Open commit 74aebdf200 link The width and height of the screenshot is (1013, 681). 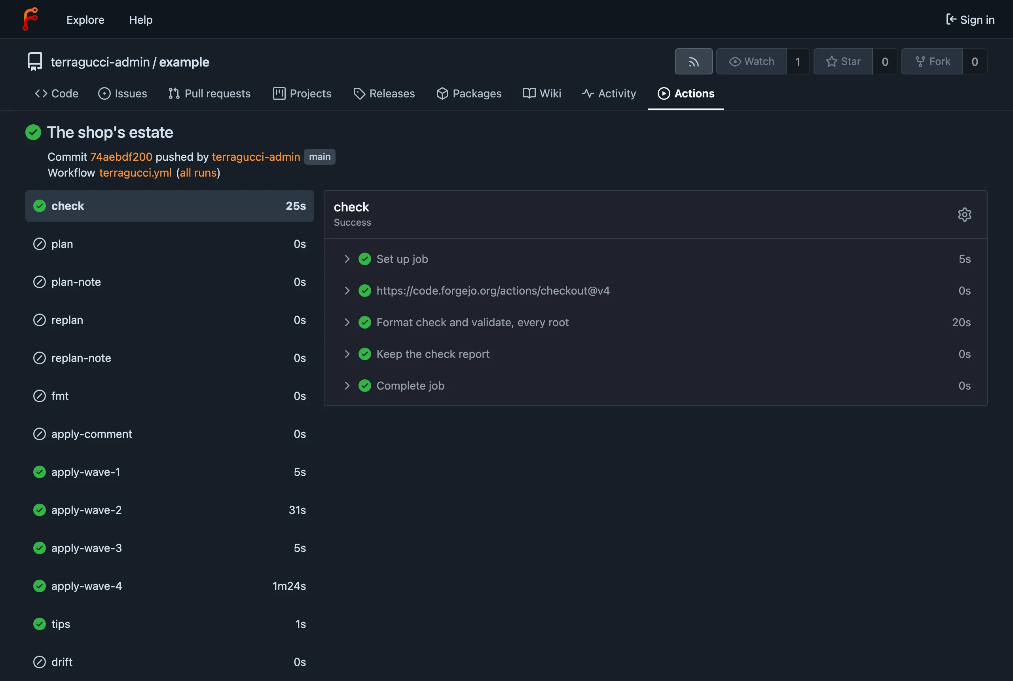(121, 157)
